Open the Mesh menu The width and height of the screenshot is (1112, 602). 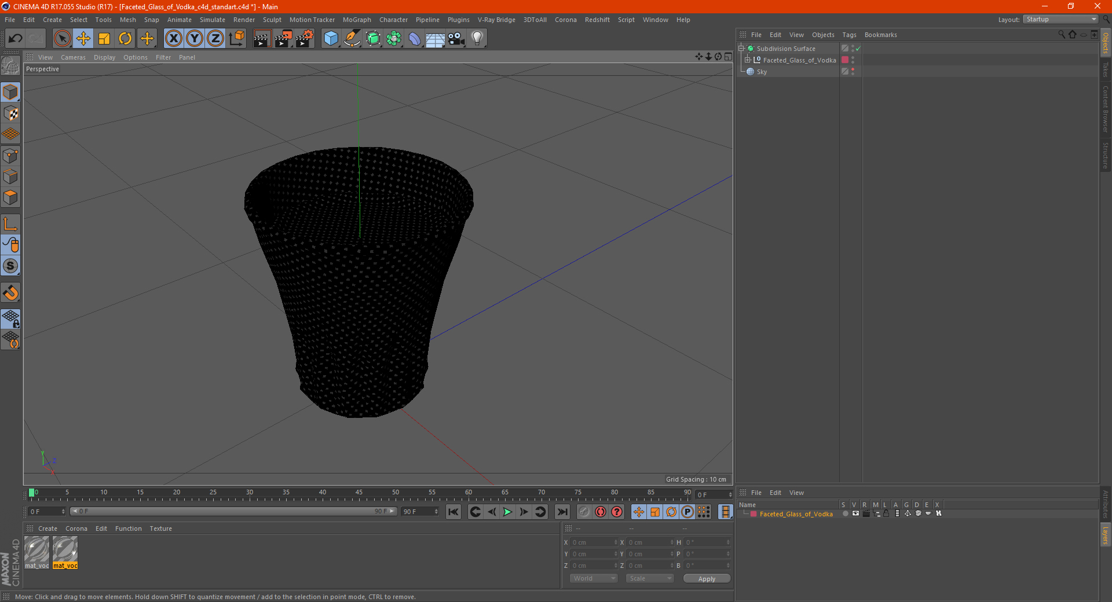click(x=127, y=20)
